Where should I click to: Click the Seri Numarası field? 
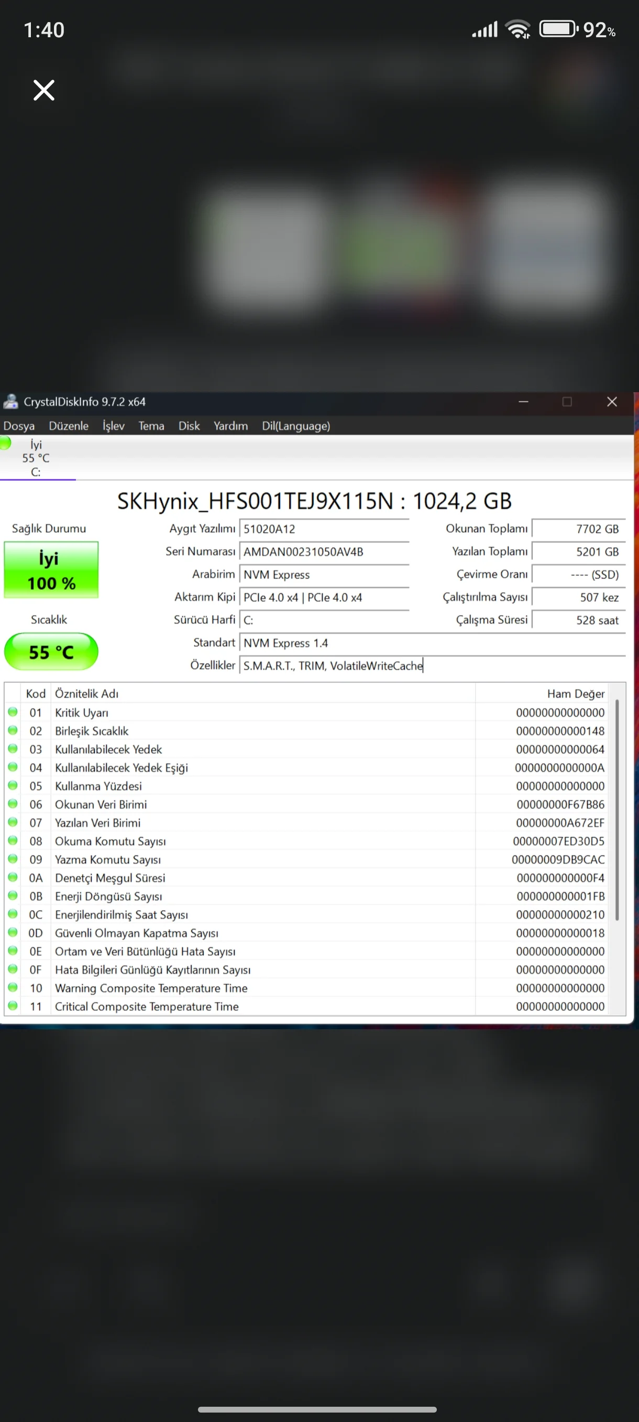[x=324, y=552]
